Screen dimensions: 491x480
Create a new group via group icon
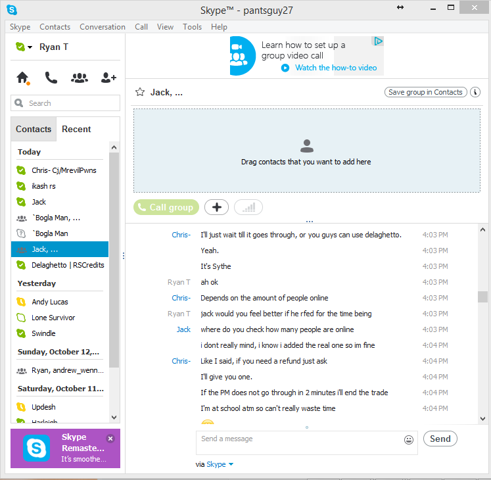[x=80, y=78]
